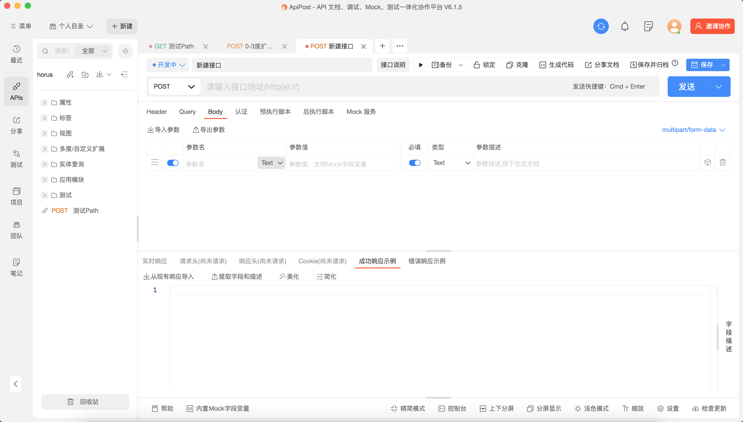This screenshot has width=743, height=422.
Task: Open the 分享 share sidebar section
Action: (17, 125)
